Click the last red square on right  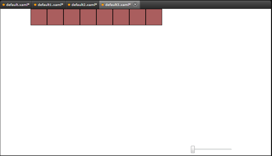click(x=154, y=17)
